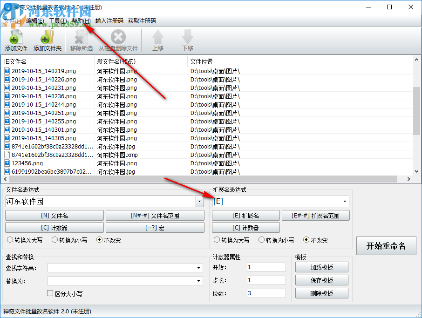Open the Enter Registration Code menu

click(109, 20)
